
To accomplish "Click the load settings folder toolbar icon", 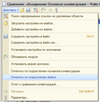I will tap(22, 10).
